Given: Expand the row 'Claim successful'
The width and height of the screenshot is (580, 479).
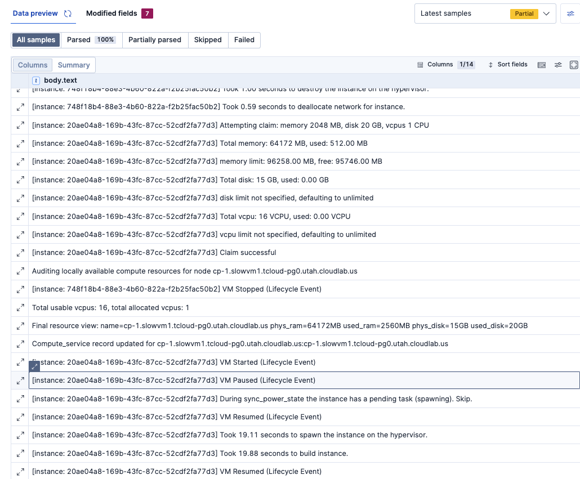Looking at the screenshot, I should (20, 253).
